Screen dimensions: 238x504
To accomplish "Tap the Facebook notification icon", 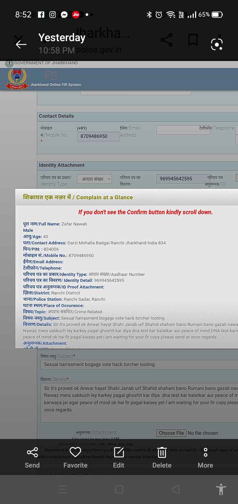I will pyautogui.click(x=41, y=15).
